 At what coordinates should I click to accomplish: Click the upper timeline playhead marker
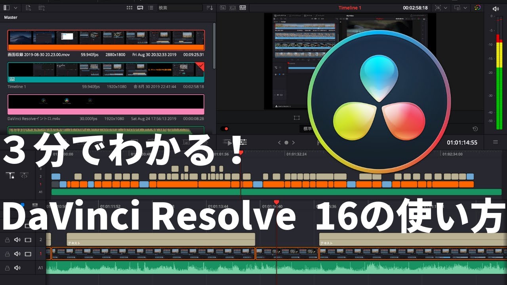point(241,152)
